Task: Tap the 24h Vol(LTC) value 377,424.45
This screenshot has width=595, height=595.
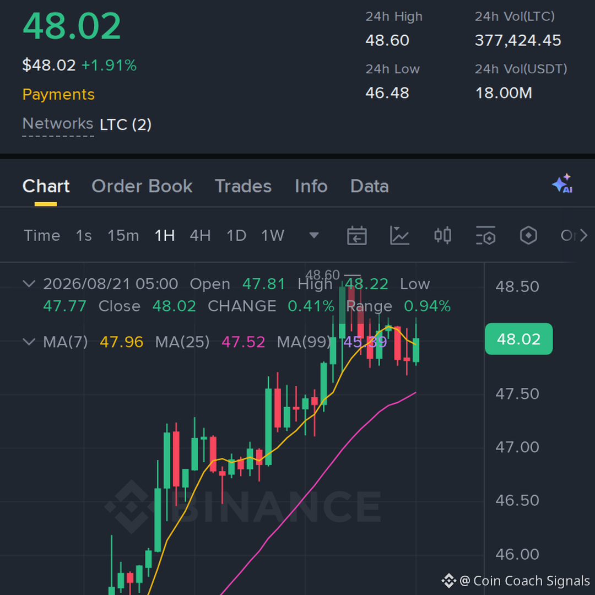Action: tap(518, 40)
